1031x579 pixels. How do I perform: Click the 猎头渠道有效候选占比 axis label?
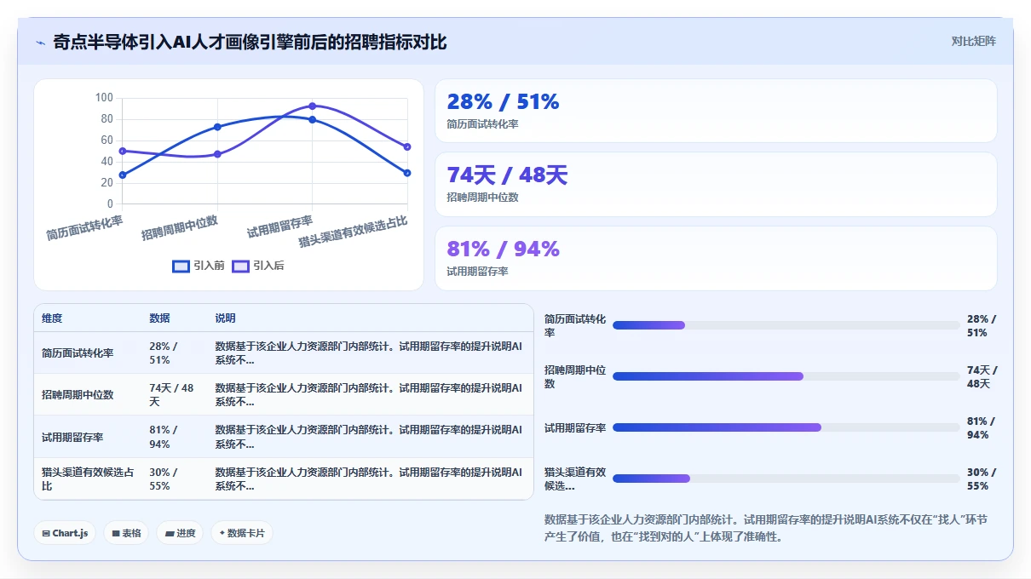353,232
